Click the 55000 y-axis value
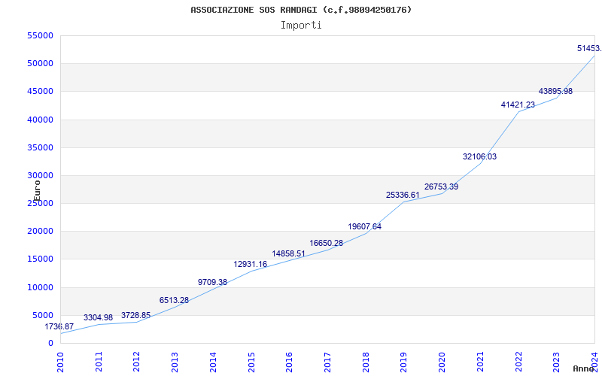602x376 pixels. pyautogui.click(x=41, y=35)
